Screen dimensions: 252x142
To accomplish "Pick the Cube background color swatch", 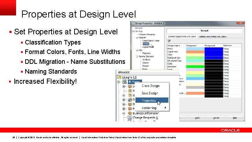I will (x=195, y=63).
